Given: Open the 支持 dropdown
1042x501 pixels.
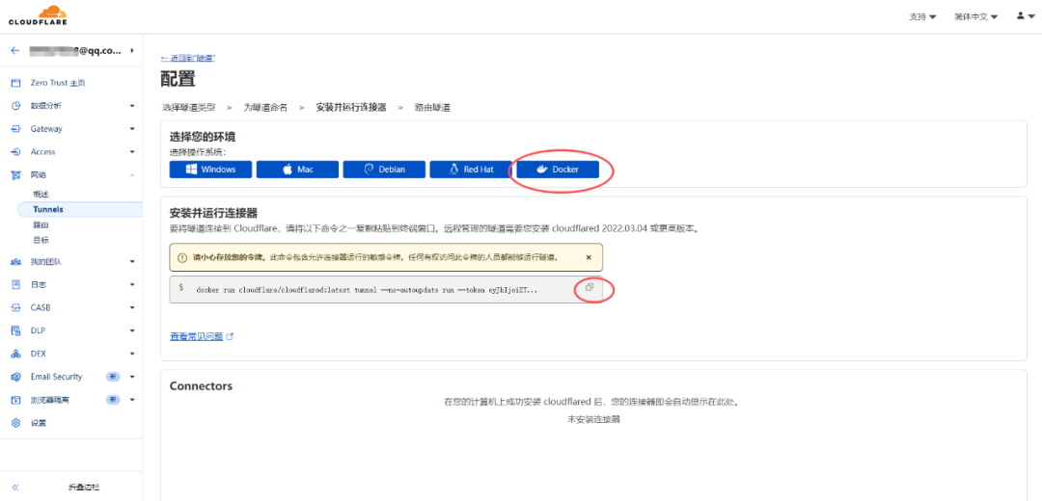Looking at the screenshot, I should [922, 16].
